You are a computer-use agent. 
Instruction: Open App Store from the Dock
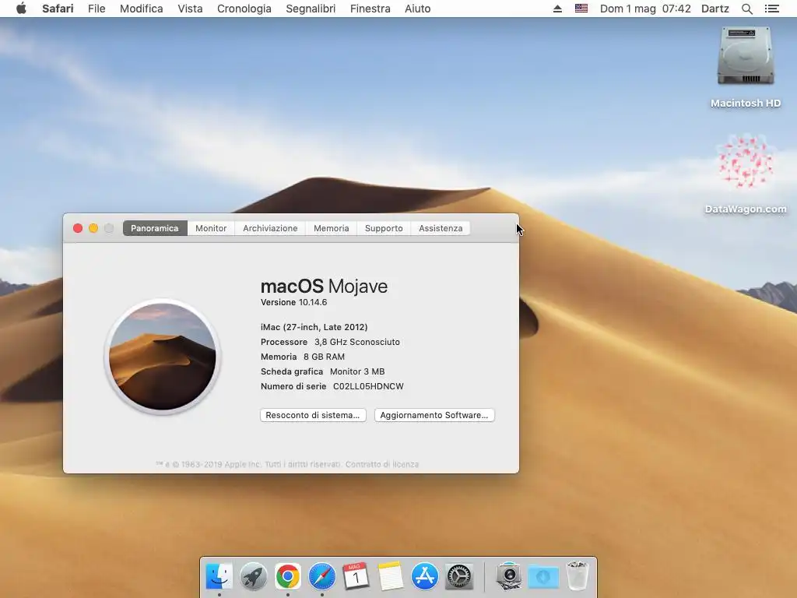[x=424, y=576]
